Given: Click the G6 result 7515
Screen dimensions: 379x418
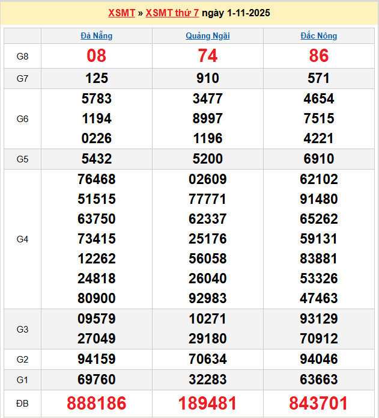Looking at the screenshot, I should [319, 118].
